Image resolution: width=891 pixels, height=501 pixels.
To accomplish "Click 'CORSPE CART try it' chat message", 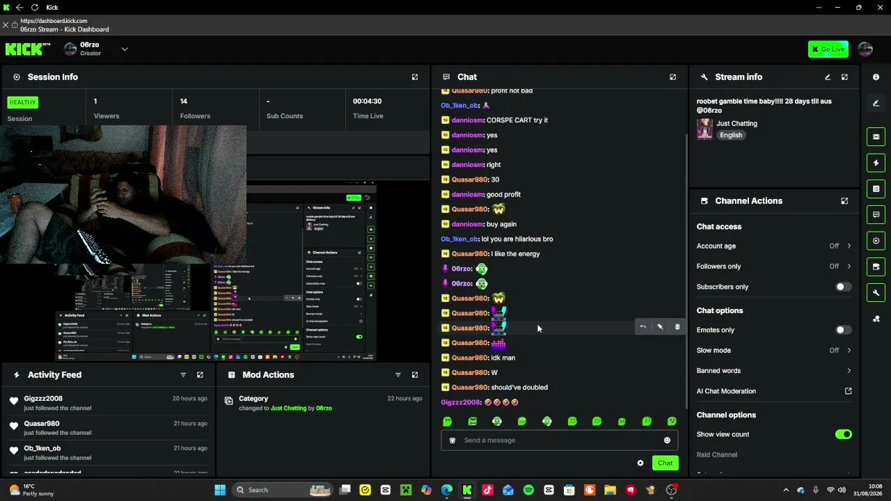I will click(517, 120).
